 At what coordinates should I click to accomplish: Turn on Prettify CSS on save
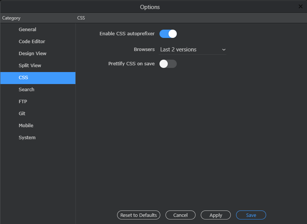(x=168, y=64)
